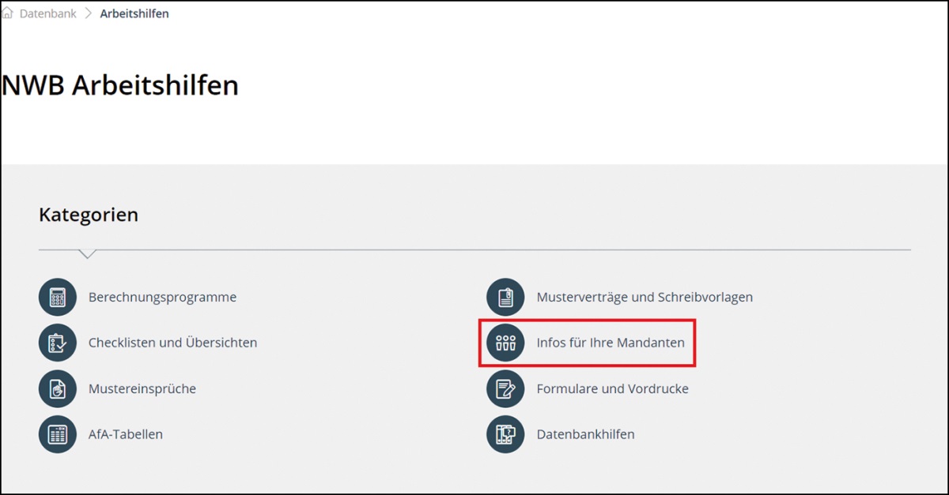The width and height of the screenshot is (949, 495).
Task: Open Musterverträge und Schreibvorlagen link
Action: (x=645, y=298)
